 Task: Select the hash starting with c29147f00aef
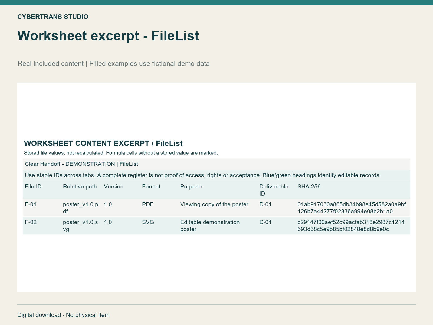point(351,226)
